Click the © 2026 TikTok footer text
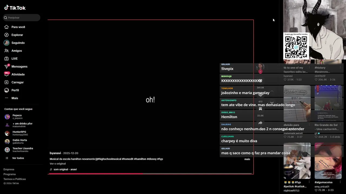The image size is (346, 194). click(11, 183)
